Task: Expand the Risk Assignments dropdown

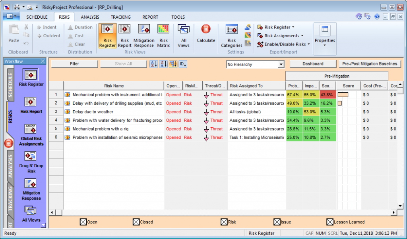Action: click(x=280, y=36)
